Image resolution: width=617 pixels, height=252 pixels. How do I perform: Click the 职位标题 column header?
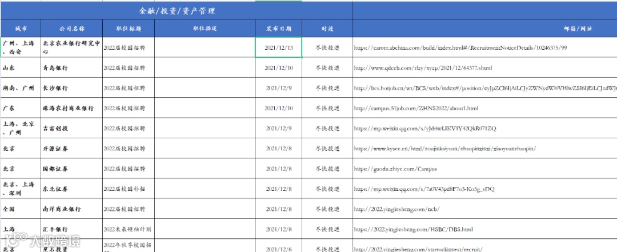(x=129, y=29)
